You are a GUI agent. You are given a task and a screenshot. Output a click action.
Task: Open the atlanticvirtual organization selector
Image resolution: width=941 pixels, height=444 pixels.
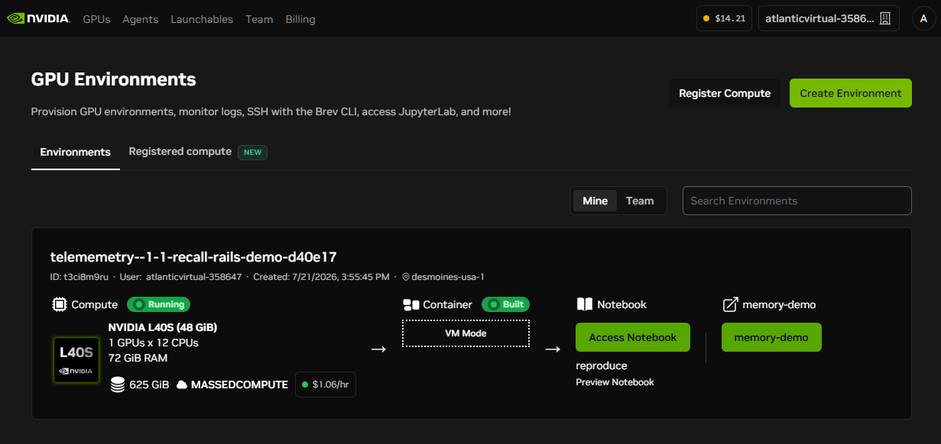829,18
